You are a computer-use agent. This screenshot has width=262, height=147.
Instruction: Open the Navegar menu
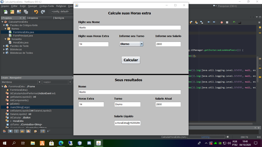click(32, 6)
